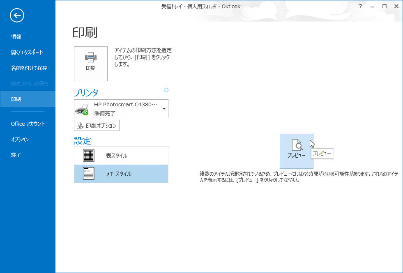Image resolution: width=403 pixels, height=273 pixels.
Task: Click 終了 to exit Outlook
Action: (x=28, y=155)
